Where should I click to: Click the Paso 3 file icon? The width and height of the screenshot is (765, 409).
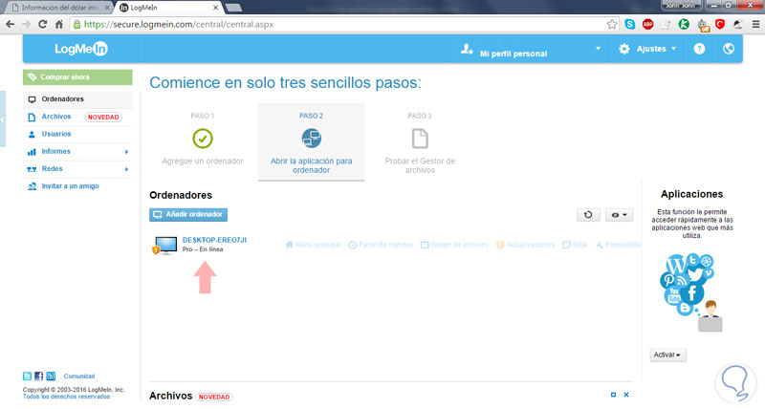[420, 139]
